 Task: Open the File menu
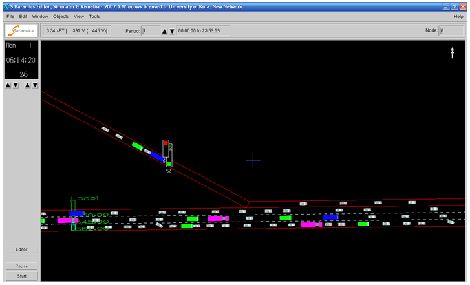pyautogui.click(x=10, y=16)
